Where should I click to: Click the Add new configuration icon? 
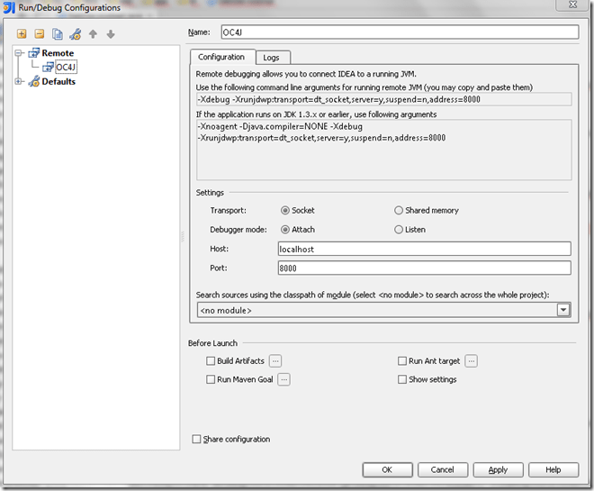tap(22, 34)
